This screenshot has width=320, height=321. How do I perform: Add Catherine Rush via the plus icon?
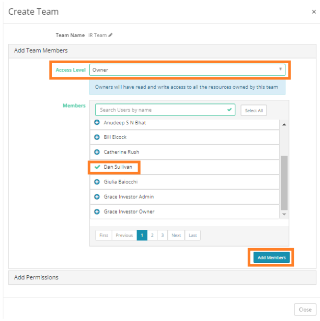pyautogui.click(x=97, y=152)
